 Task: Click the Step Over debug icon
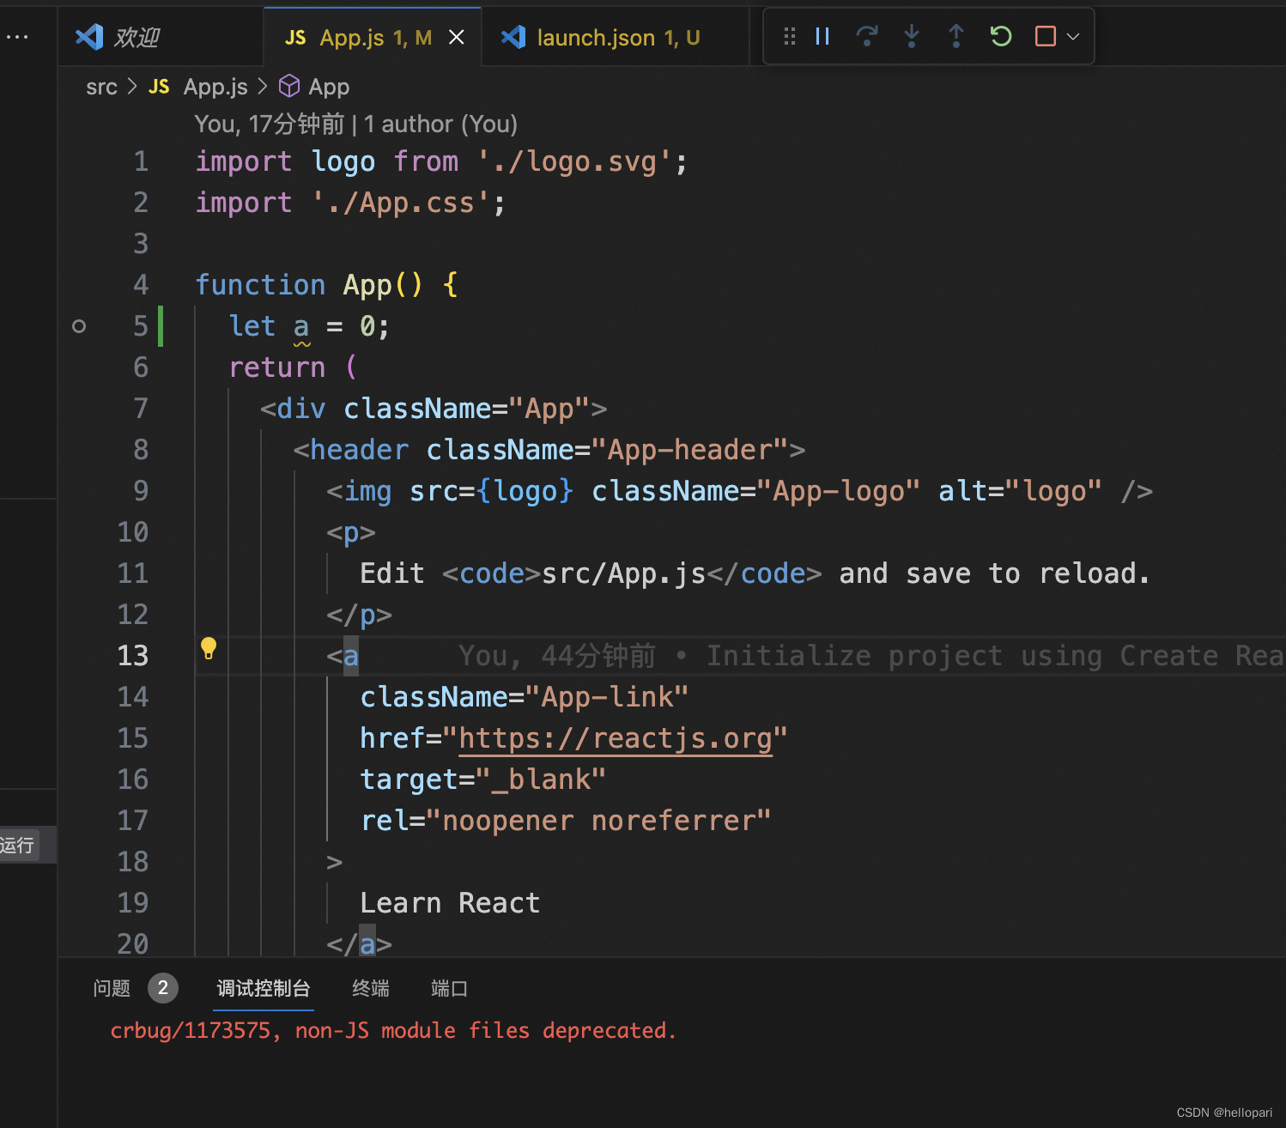pyautogui.click(x=867, y=36)
